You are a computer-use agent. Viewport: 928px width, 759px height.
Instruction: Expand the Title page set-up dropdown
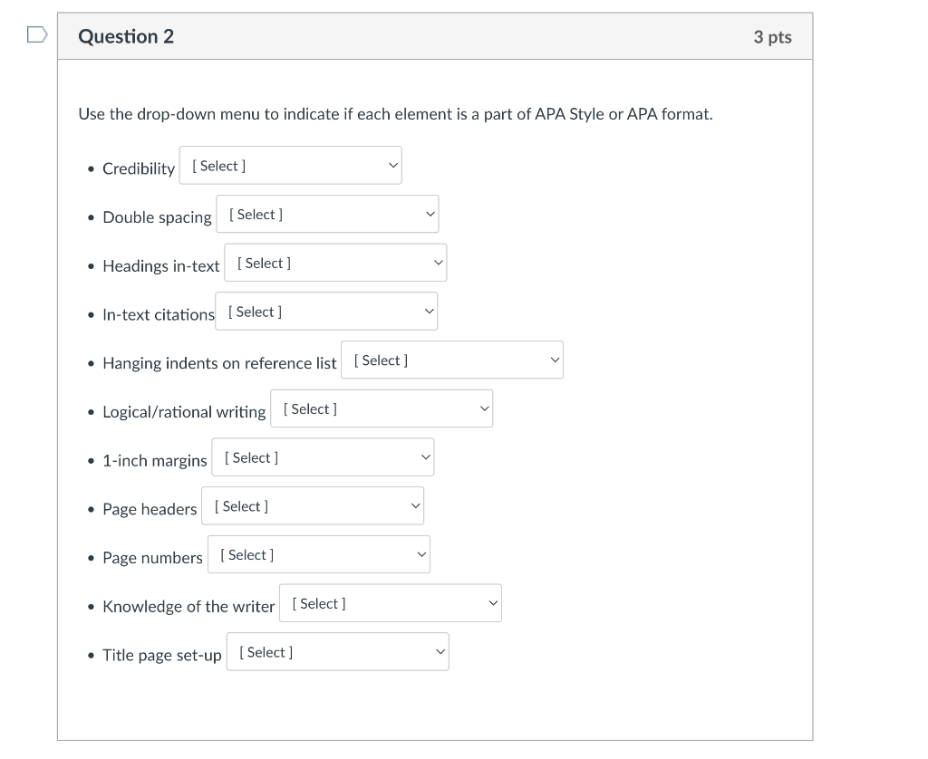pyautogui.click(x=338, y=652)
